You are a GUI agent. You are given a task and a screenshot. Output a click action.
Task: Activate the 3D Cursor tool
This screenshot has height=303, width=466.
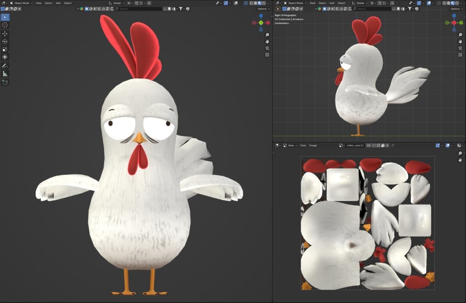tap(5, 25)
